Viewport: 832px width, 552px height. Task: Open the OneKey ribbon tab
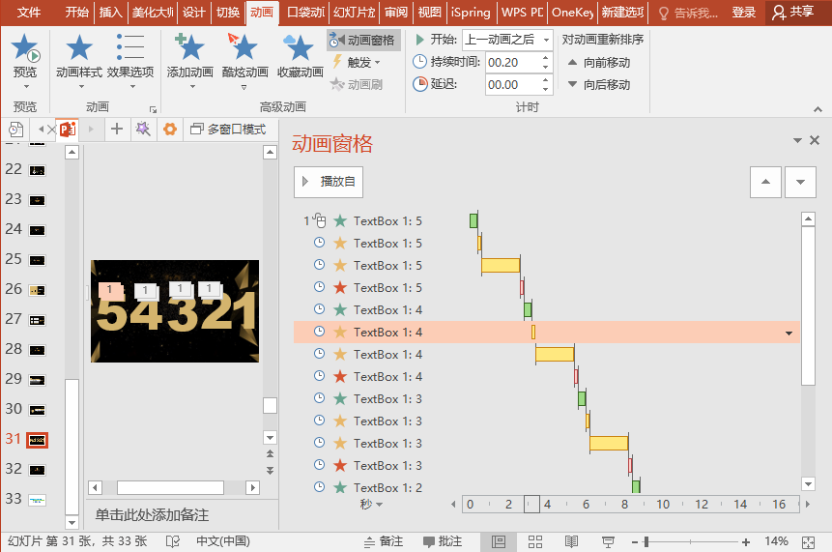point(572,13)
